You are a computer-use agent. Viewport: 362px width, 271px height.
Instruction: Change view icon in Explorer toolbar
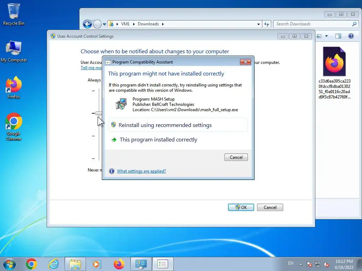click(x=319, y=36)
